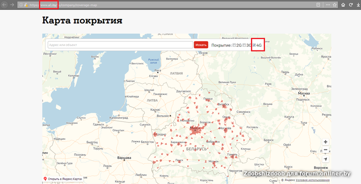The width and height of the screenshot is (361, 184).
Task: Open the downloads arrow icon
Action: [358, 4]
